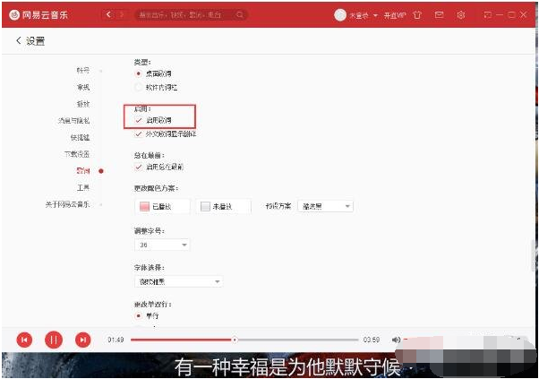
Task: Select 歌词 in settings sidebar
Action: click(83, 170)
